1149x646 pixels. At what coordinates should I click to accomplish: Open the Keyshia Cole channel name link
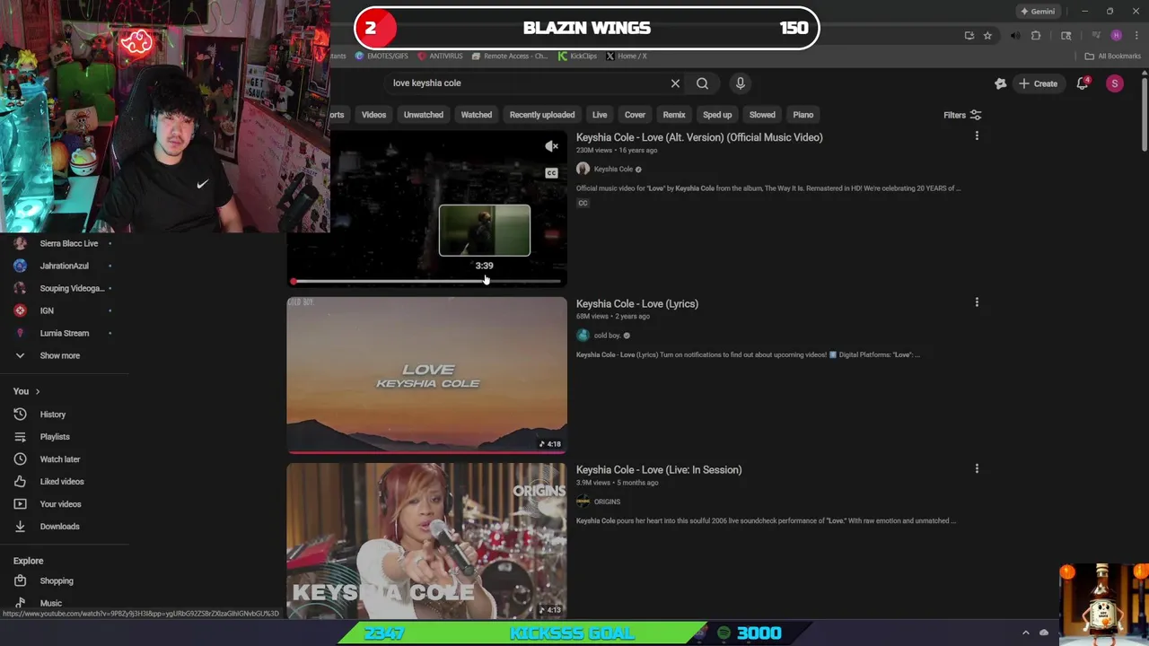[613, 169]
